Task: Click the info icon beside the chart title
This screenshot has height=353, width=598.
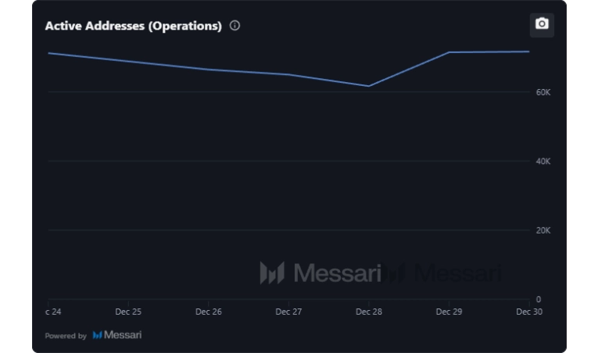Action: click(x=235, y=26)
